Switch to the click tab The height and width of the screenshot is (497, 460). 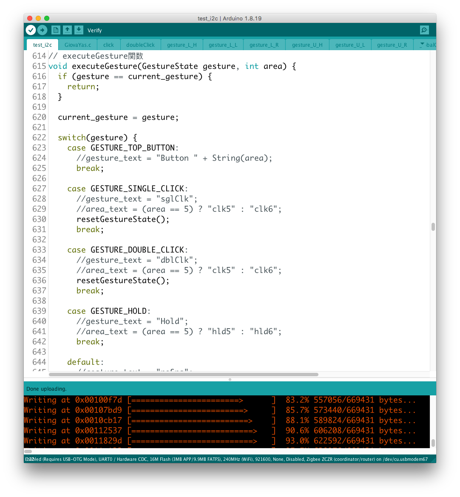[108, 45]
